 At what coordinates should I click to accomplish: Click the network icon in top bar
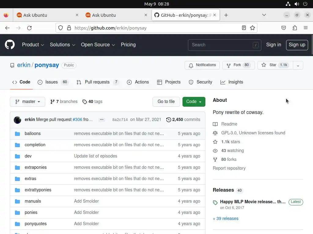point(288,4)
